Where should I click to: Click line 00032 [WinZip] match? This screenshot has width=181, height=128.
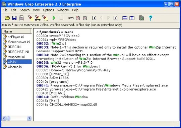(51, 44)
